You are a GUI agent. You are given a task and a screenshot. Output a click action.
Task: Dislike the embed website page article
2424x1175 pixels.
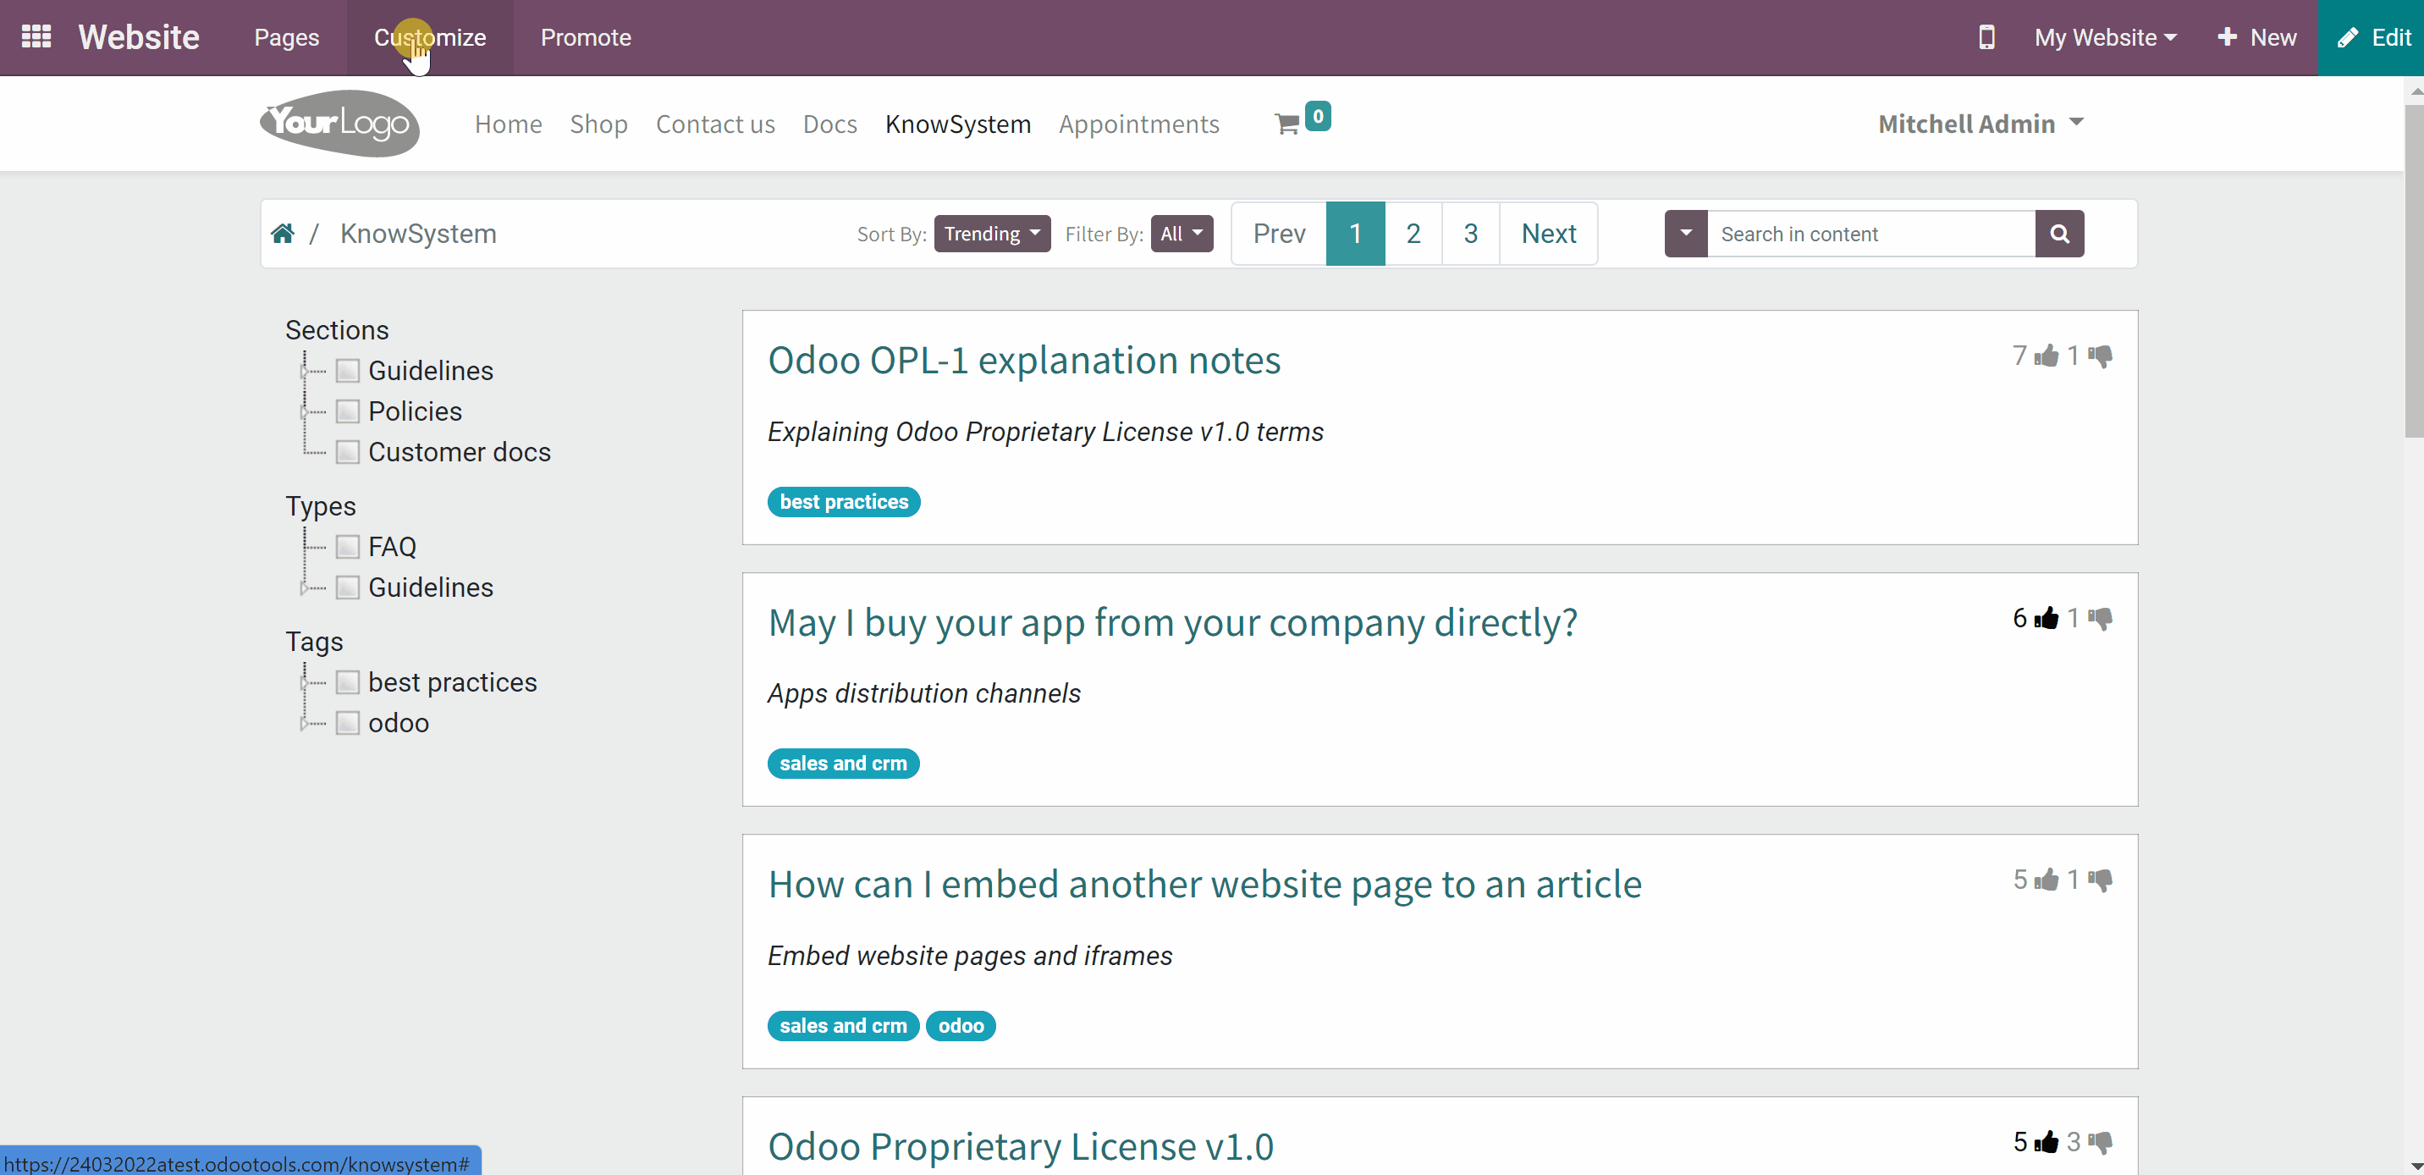pos(2101,880)
